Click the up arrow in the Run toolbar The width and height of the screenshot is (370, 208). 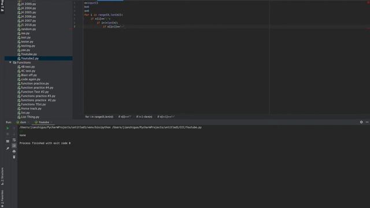[x=14, y=128]
